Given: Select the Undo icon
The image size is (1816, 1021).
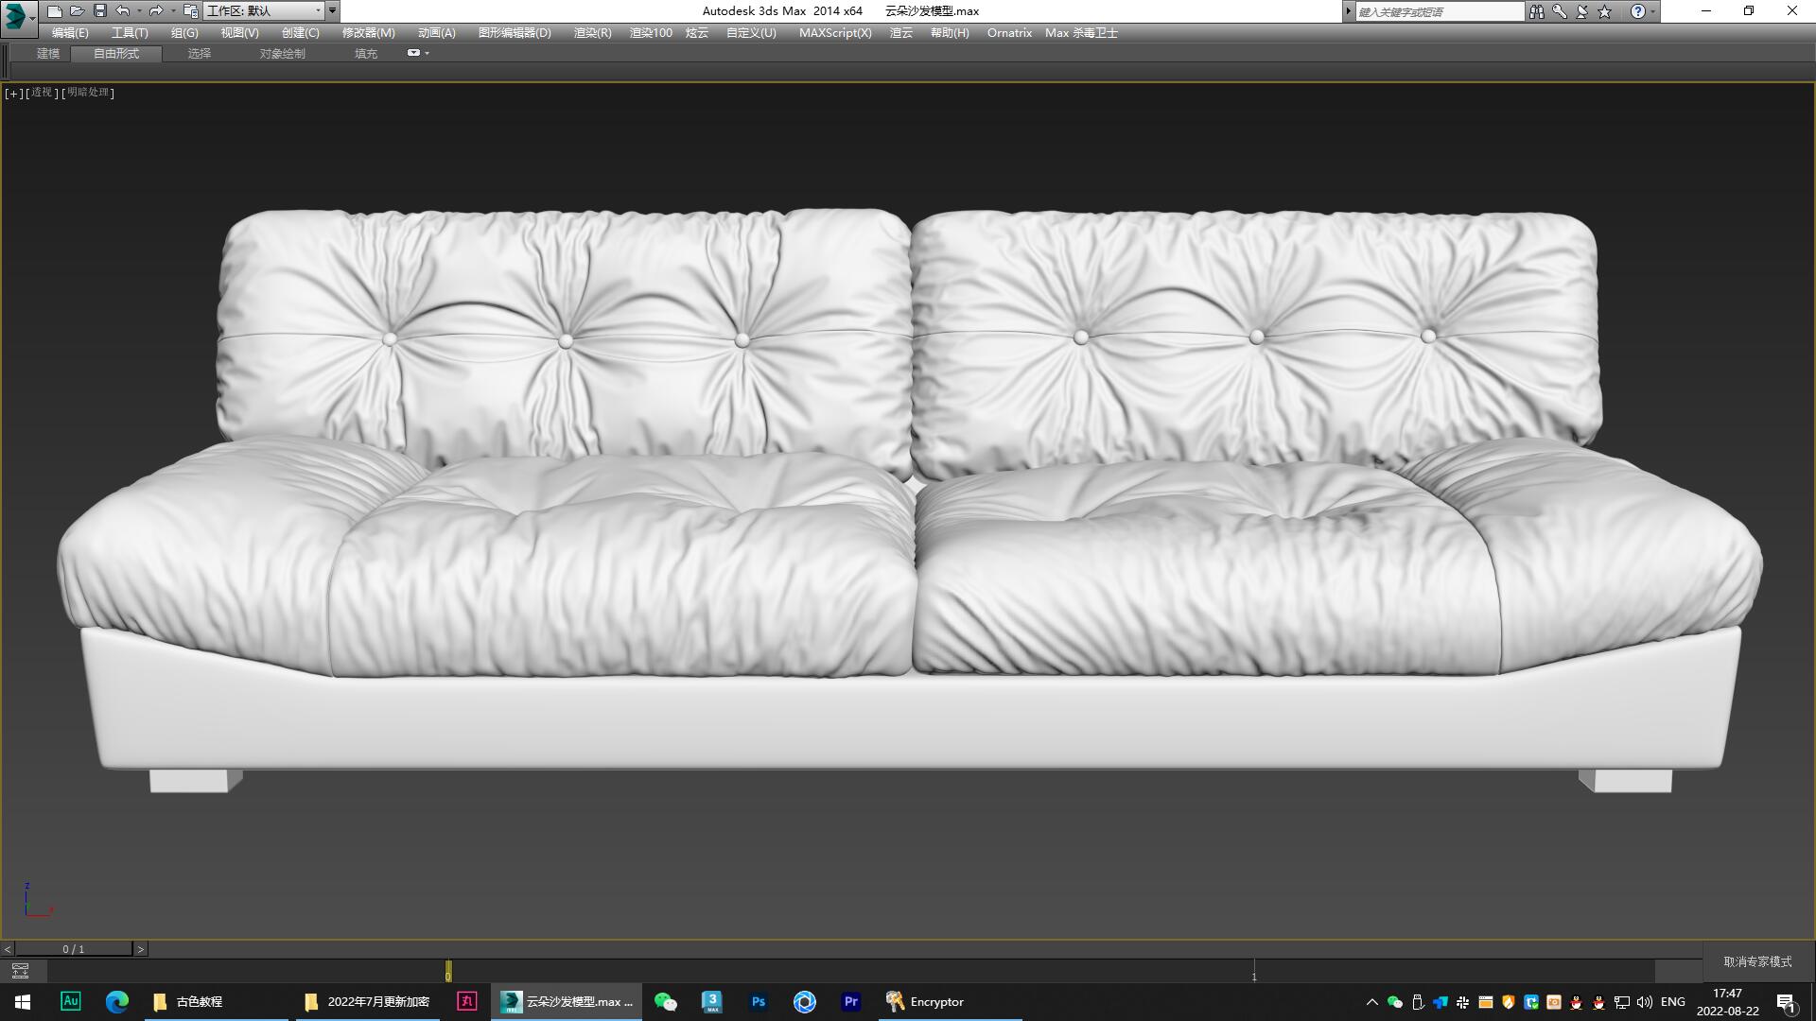Looking at the screenshot, I should pyautogui.click(x=121, y=10).
